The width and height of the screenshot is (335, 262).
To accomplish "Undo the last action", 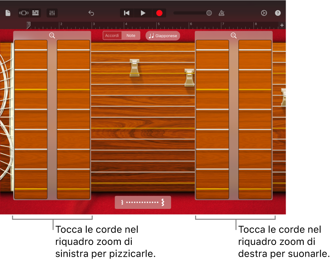I will tap(91, 13).
